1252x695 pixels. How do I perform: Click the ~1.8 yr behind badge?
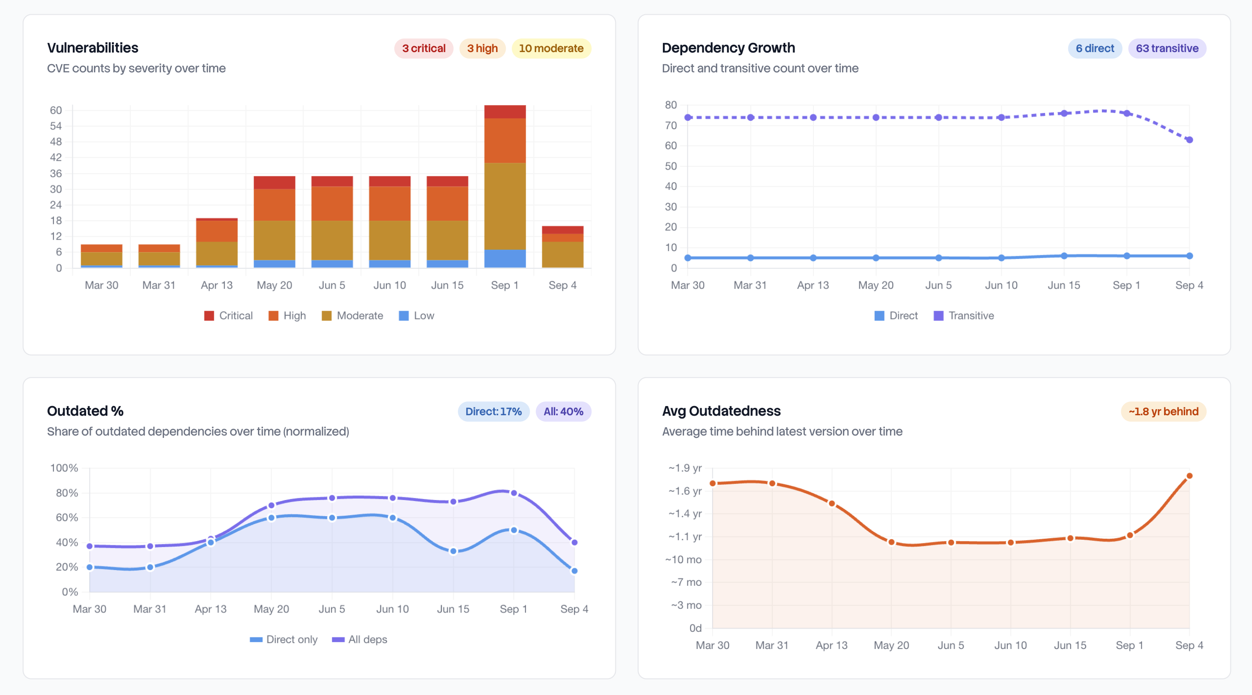tap(1163, 412)
